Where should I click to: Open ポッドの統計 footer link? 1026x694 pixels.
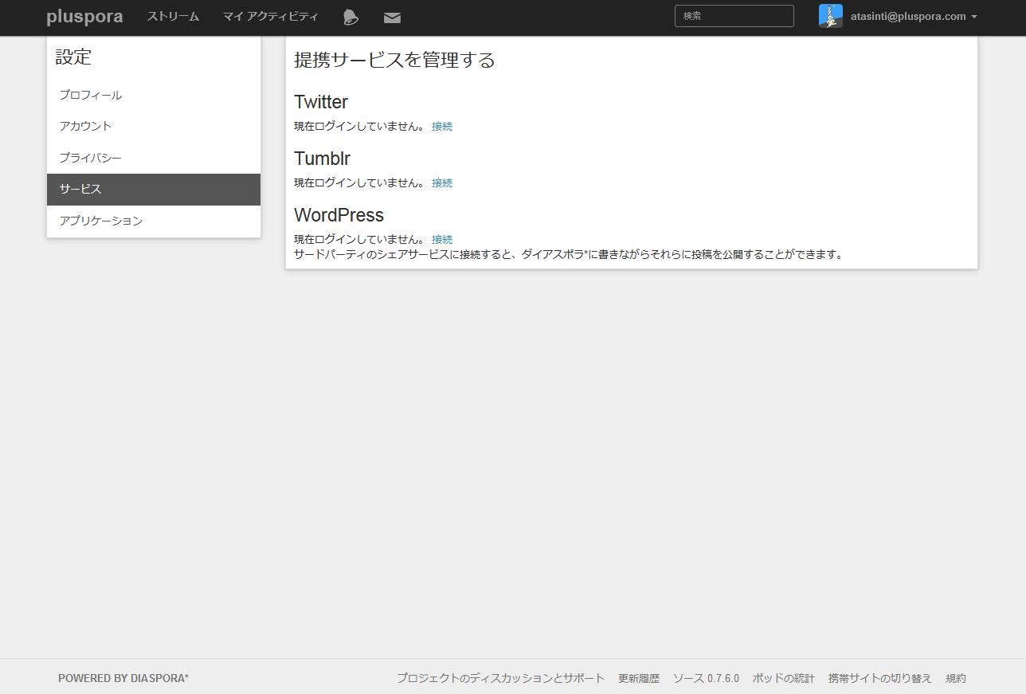point(784,679)
